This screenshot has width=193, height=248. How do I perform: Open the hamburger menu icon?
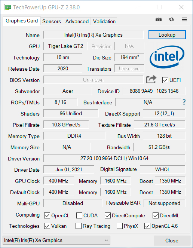coord(184,19)
